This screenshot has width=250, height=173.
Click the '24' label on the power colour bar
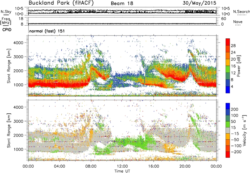pyautogui.click(x=233, y=52)
